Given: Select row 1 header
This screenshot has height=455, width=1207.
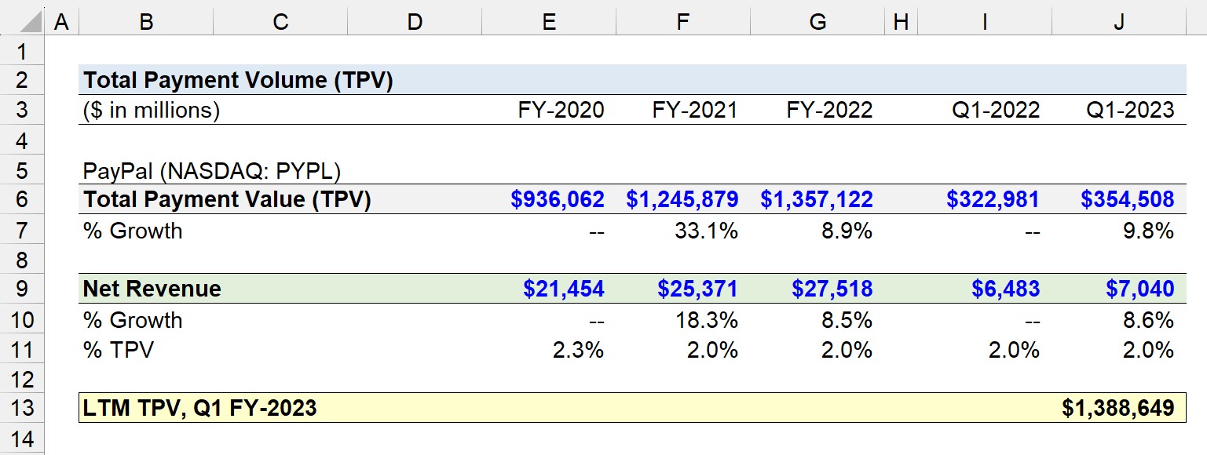Looking at the screenshot, I should 22,51.
